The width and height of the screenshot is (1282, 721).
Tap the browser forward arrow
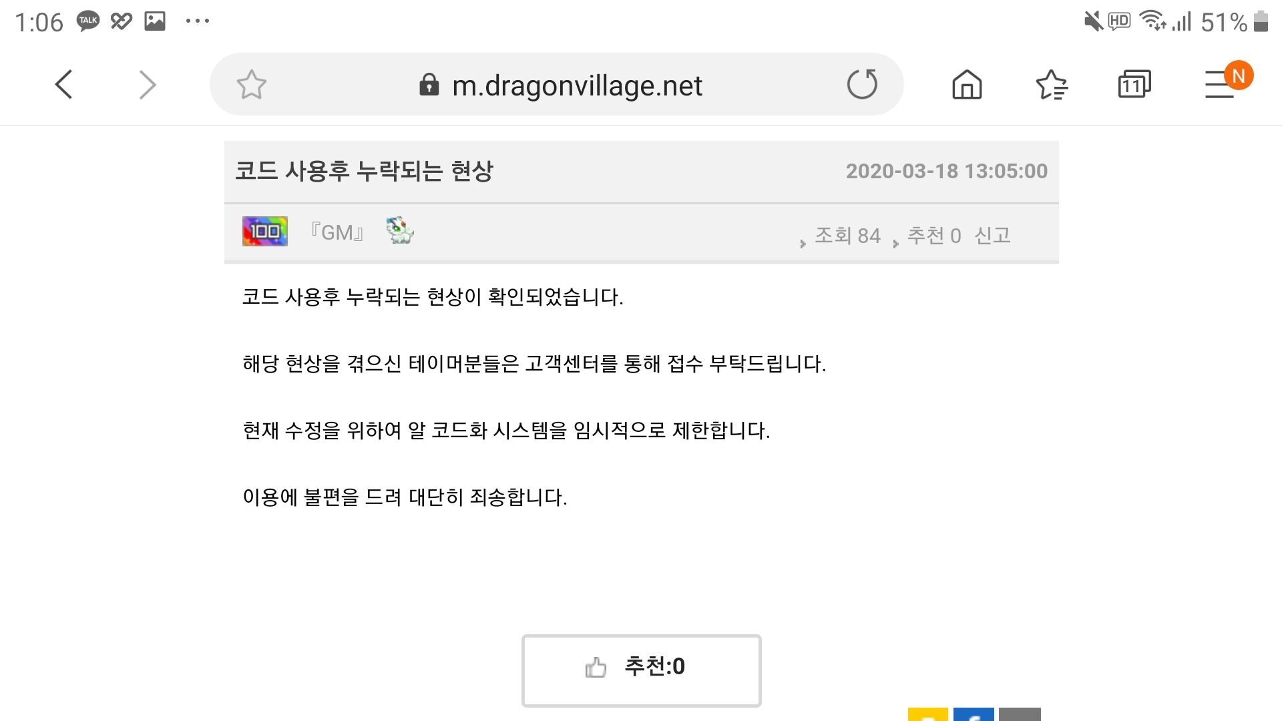[147, 85]
